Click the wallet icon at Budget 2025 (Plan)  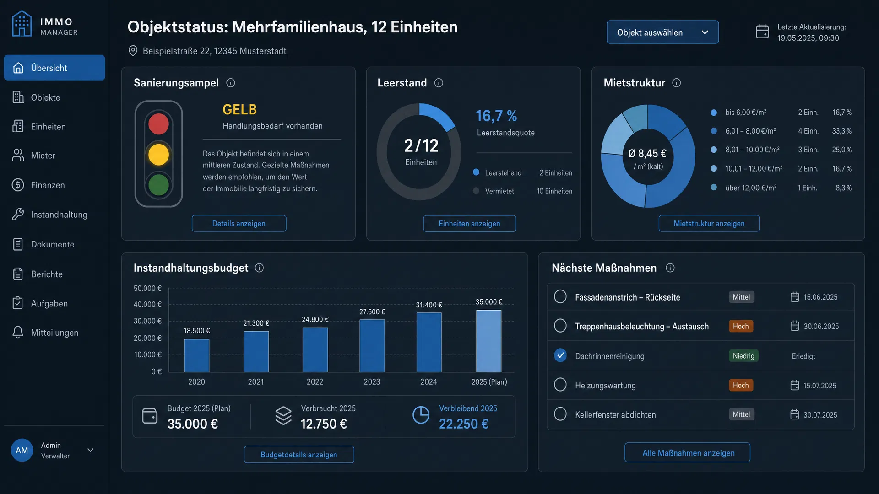click(x=150, y=416)
